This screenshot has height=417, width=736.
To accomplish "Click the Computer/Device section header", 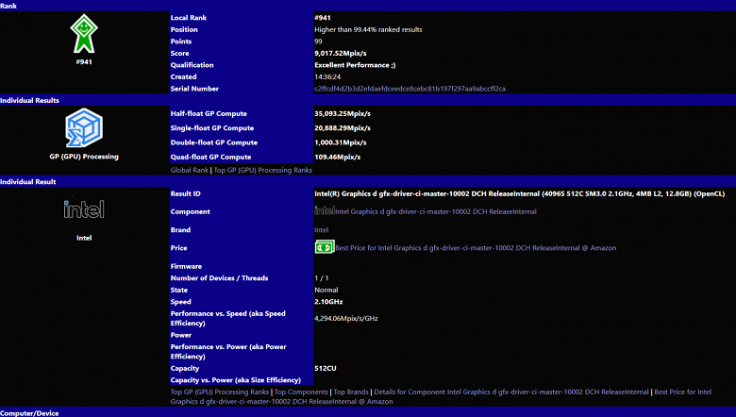I will 368,412.
